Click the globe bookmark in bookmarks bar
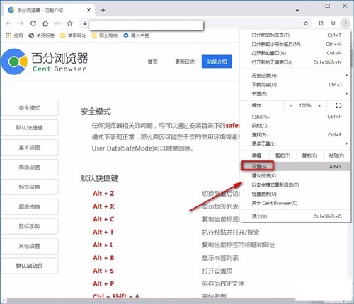 pyautogui.click(x=41, y=35)
